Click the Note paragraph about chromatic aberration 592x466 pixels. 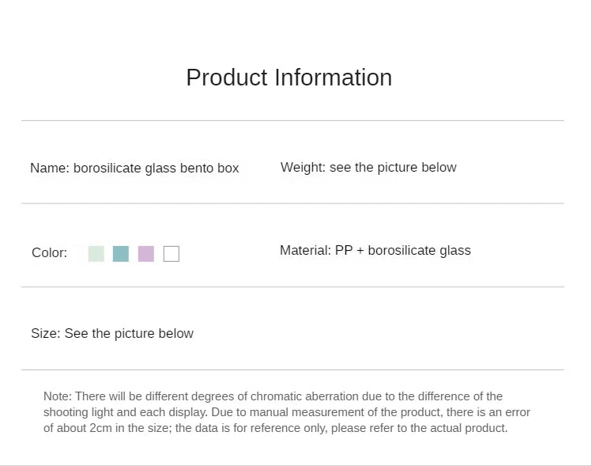coord(286,412)
